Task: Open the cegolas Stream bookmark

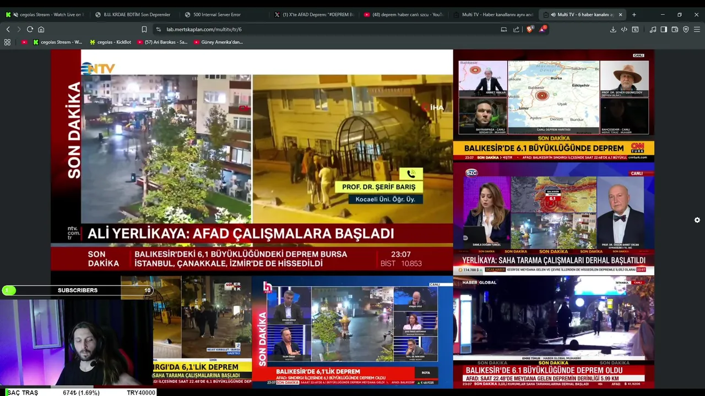Action: coord(57,42)
